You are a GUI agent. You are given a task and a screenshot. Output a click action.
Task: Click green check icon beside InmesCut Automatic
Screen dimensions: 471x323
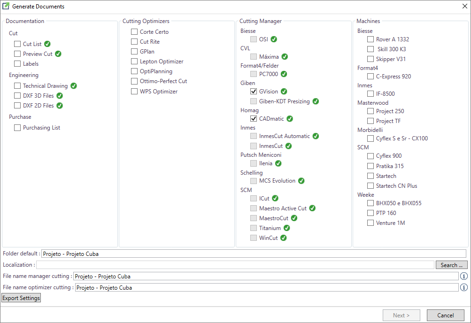pyautogui.click(x=316, y=136)
